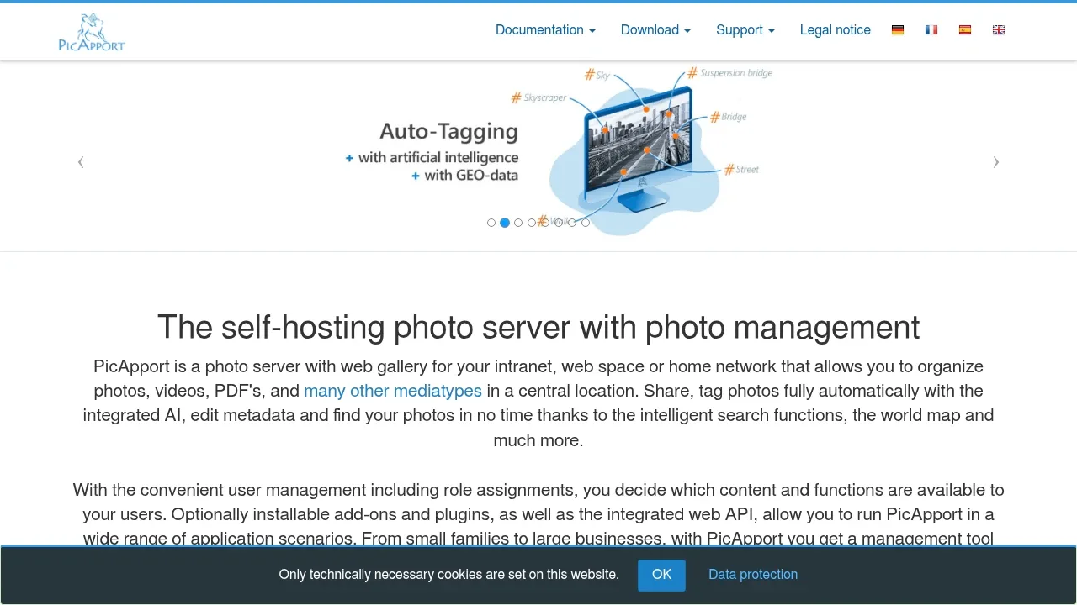Switch site language to English flag

pyautogui.click(x=999, y=30)
